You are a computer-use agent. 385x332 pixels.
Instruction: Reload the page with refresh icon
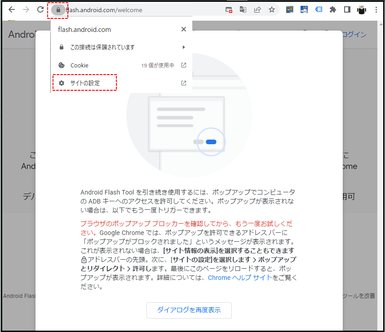pos(40,9)
